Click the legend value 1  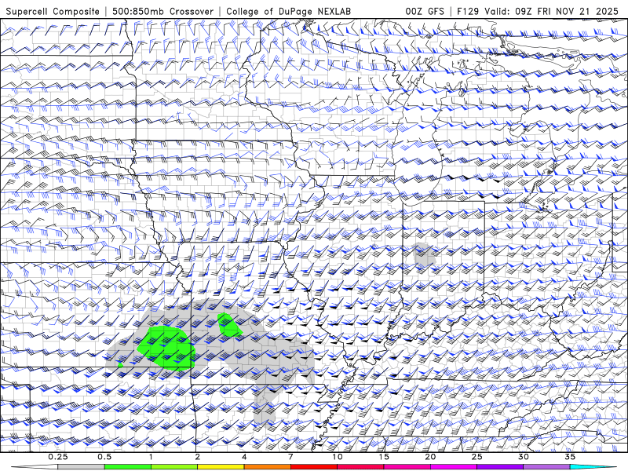click(x=151, y=457)
